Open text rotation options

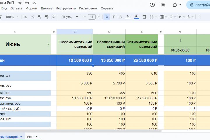click(190, 17)
